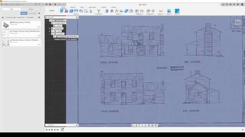Screen dimensions: 245x137
Task: Open timeline settings gear
Action: [x=242, y=130]
